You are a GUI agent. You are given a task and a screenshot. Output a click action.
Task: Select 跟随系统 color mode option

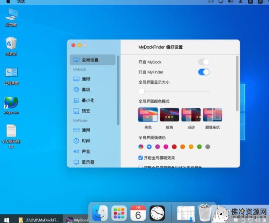tap(212, 115)
